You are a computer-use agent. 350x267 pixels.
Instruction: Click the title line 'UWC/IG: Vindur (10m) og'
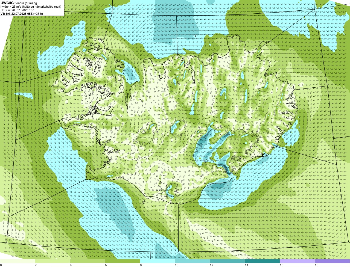[x=19, y=3]
